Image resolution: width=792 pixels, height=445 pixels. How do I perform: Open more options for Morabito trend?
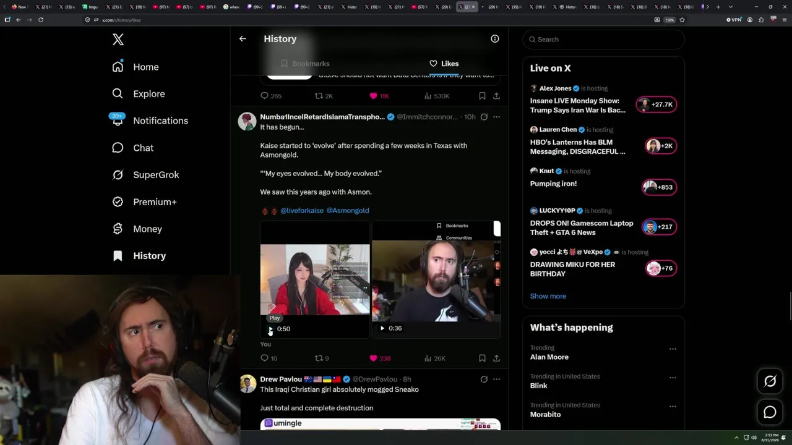[673, 407]
